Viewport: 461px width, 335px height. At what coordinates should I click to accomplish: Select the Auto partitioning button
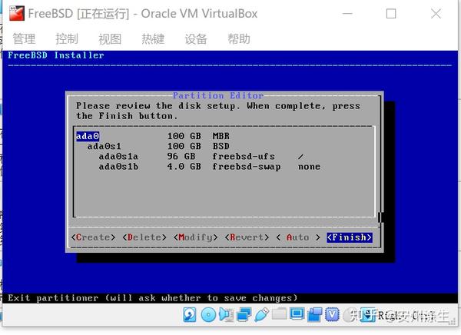pos(298,237)
